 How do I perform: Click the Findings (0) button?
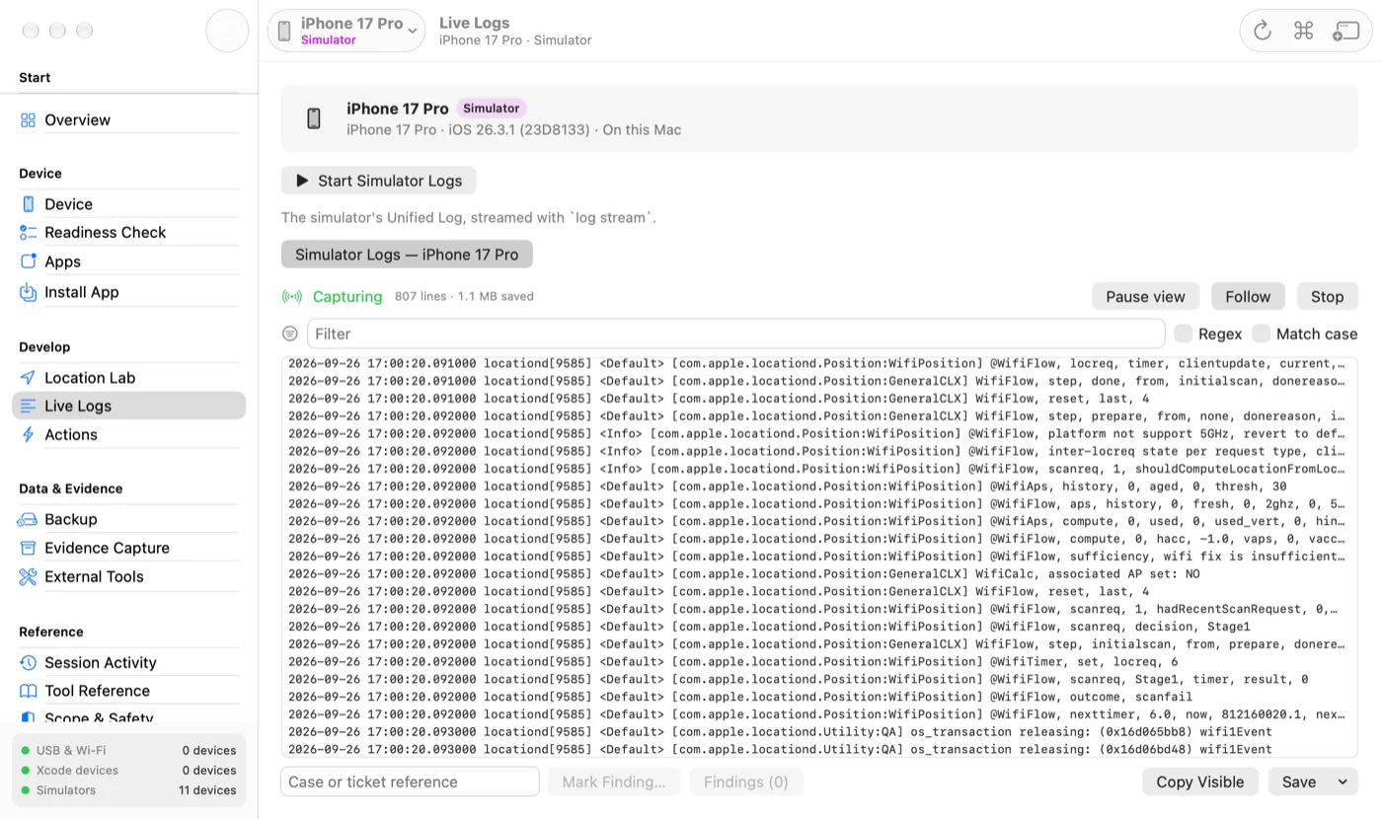coord(745,782)
